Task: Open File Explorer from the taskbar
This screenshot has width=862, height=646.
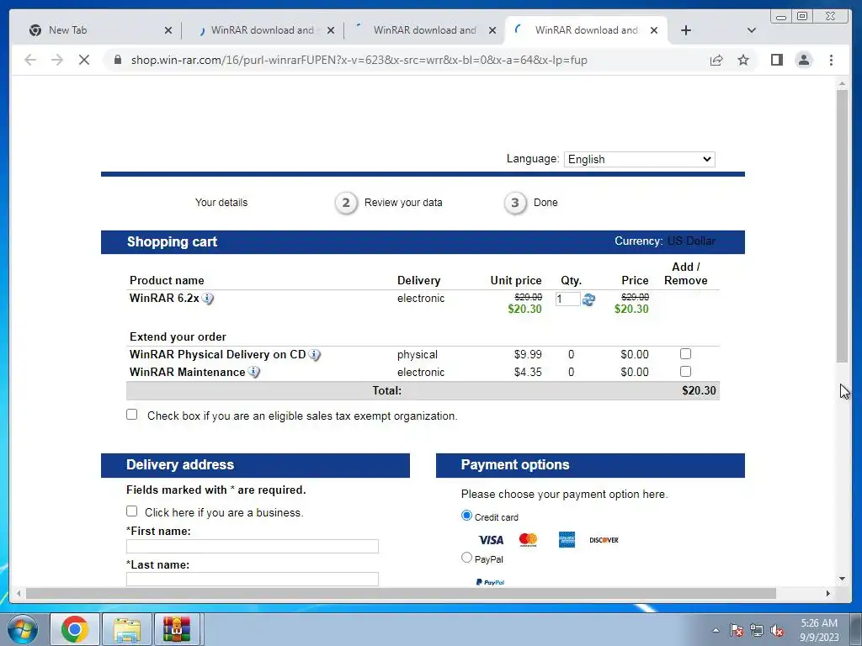Action: pos(127,629)
